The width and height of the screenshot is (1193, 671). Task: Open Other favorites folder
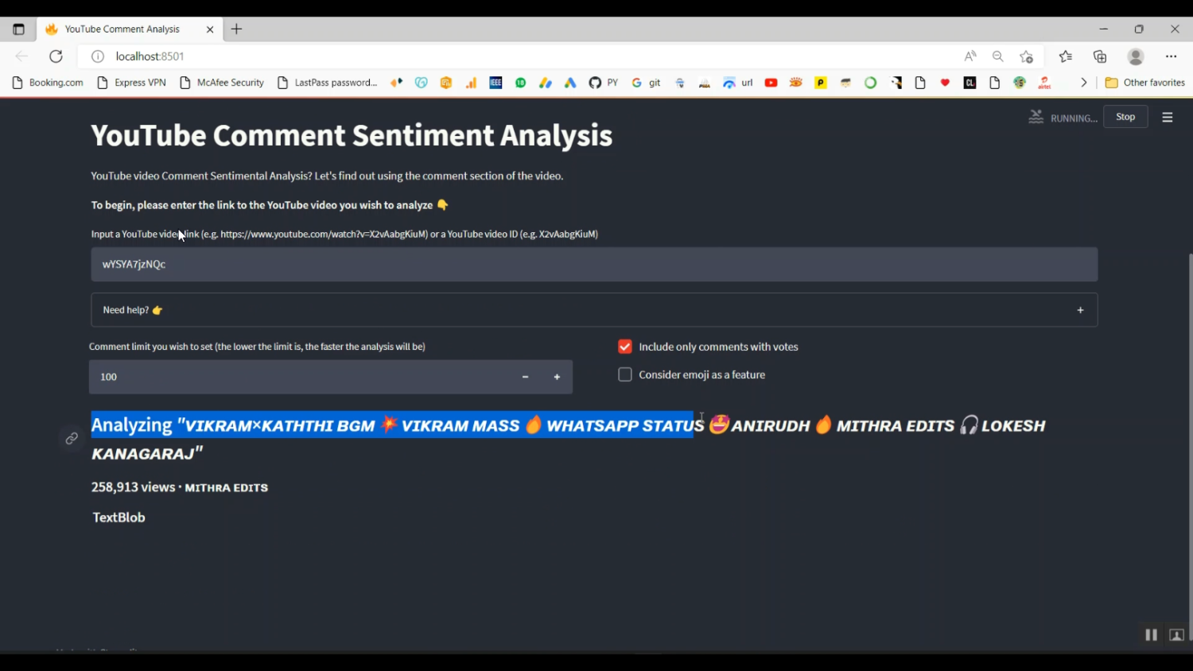[x=1144, y=83]
